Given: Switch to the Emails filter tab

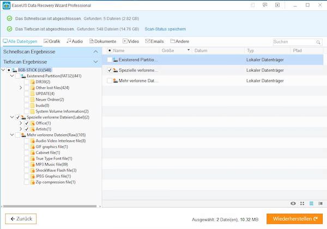Looking at the screenshot, I should pos(155,41).
